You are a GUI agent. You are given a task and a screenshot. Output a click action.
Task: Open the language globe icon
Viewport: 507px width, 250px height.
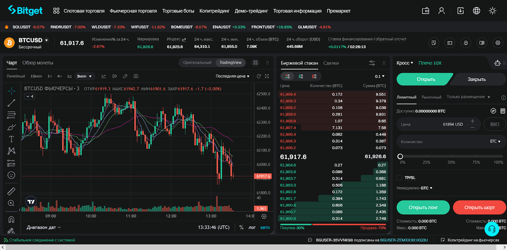[476, 11]
